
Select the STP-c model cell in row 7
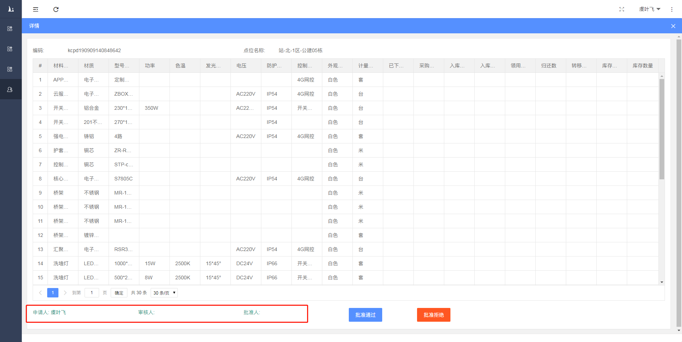(x=124, y=164)
